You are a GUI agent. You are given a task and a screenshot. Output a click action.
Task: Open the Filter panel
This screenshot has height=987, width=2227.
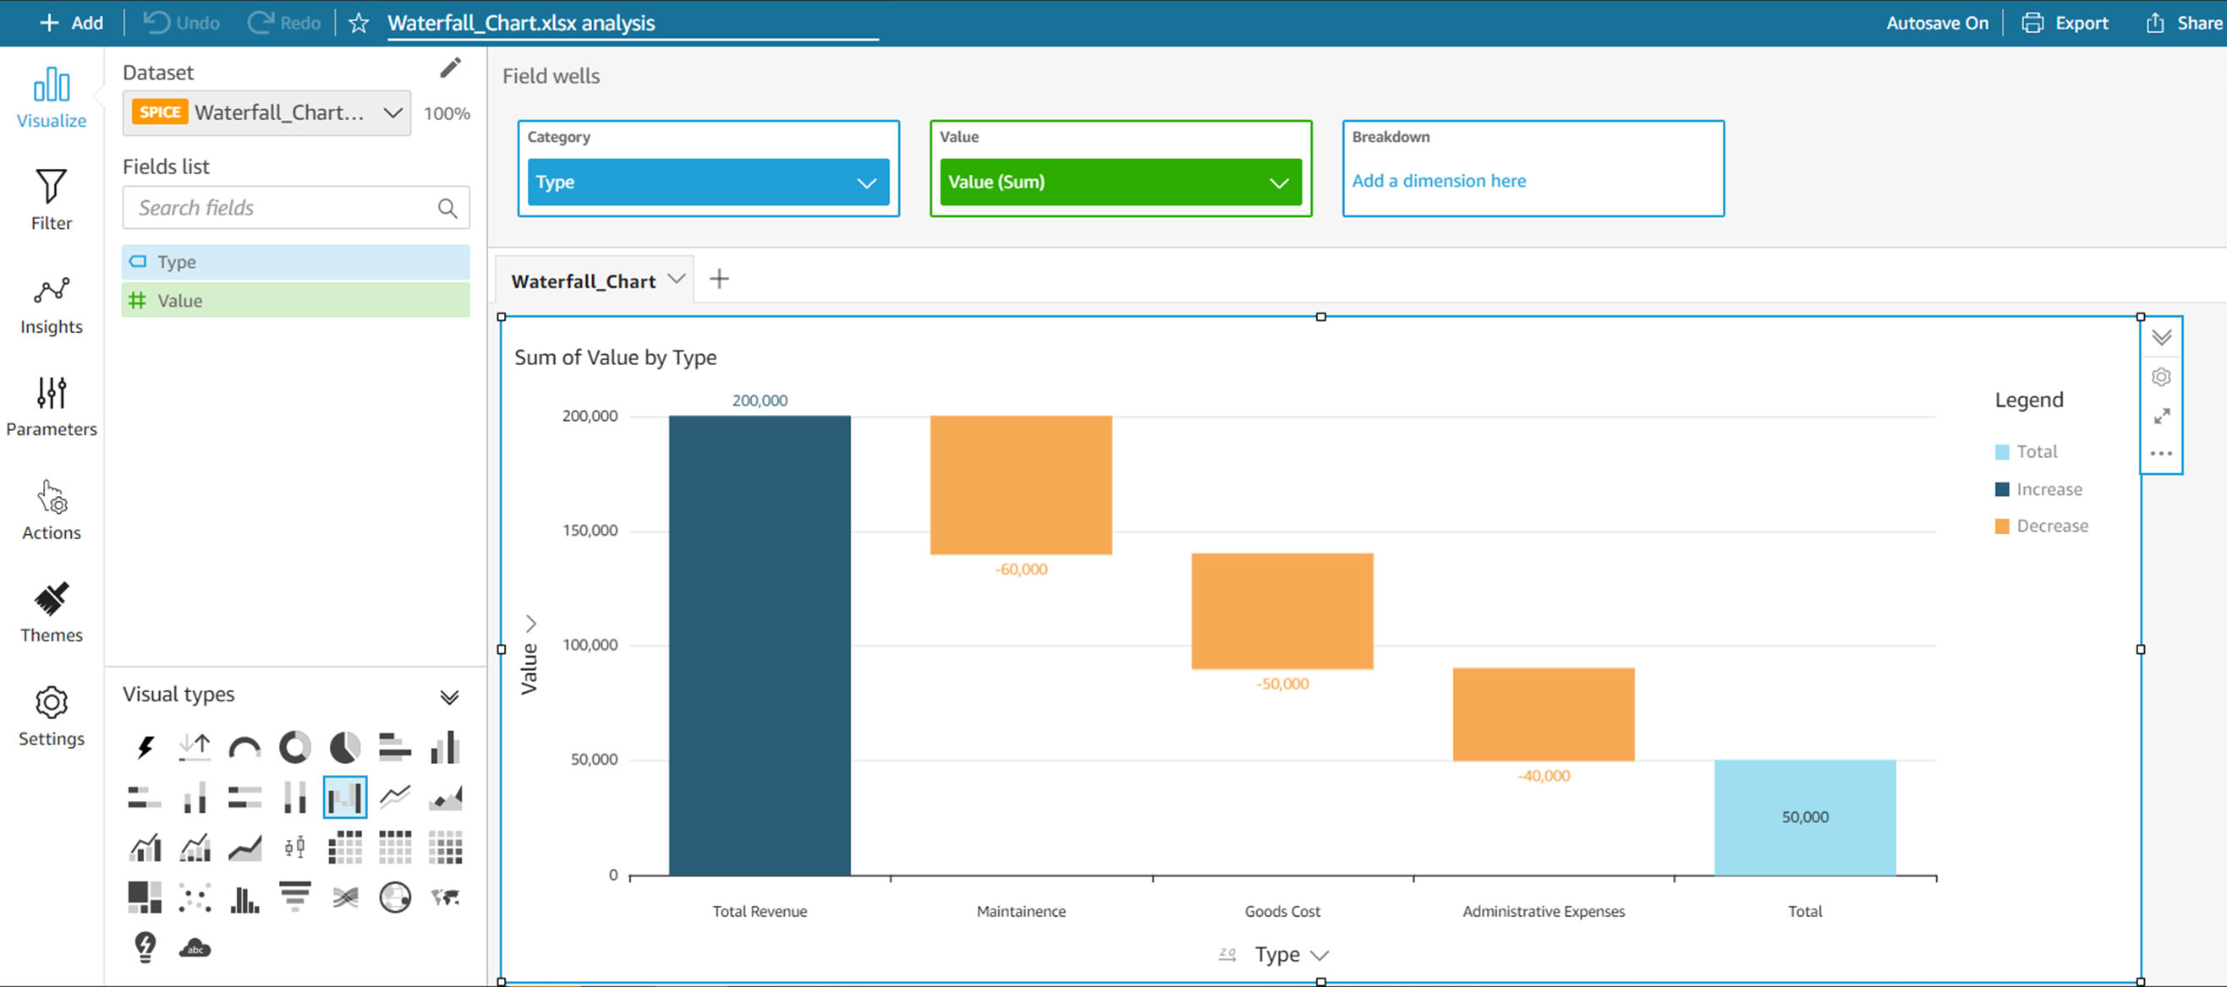click(51, 199)
